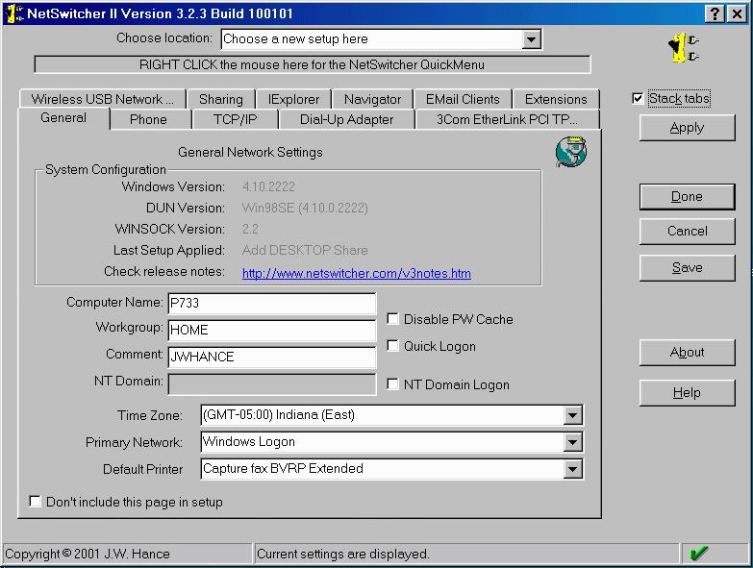Click the Capture fax BVRP Extended value
This screenshot has height=568, width=753.
pos(283,468)
